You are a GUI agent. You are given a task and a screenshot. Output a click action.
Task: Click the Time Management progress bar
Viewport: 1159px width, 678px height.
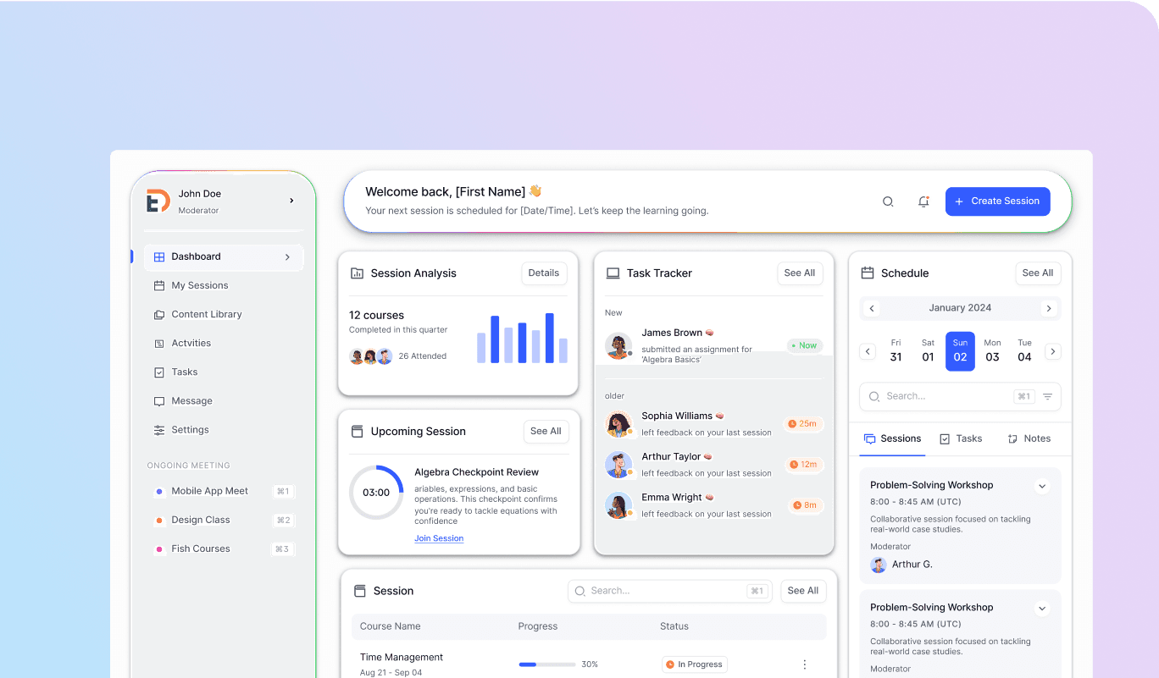tap(546, 664)
